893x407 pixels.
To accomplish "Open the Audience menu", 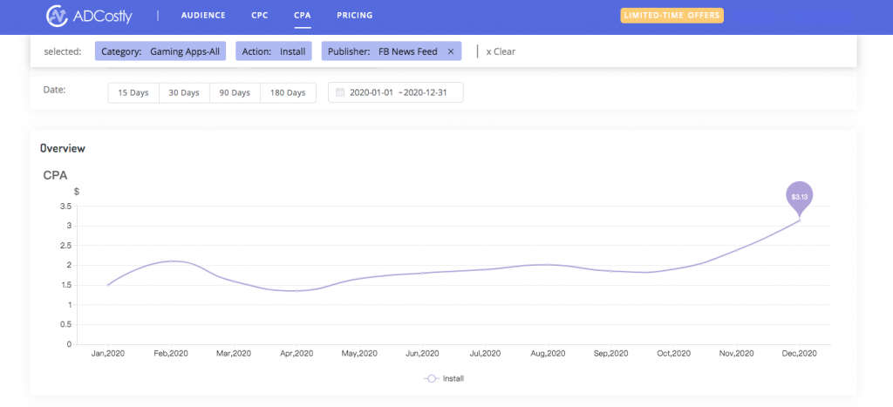I will 203,16.
